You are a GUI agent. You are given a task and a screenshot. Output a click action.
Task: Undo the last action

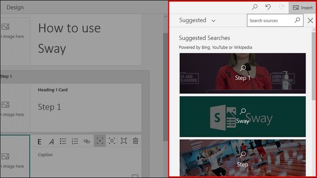point(268,7)
